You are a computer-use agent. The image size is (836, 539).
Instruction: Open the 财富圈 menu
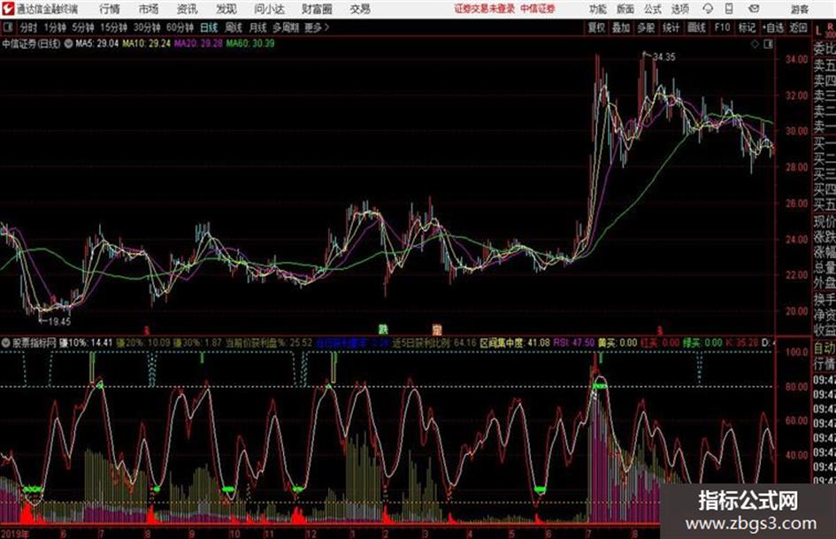click(x=317, y=9)
